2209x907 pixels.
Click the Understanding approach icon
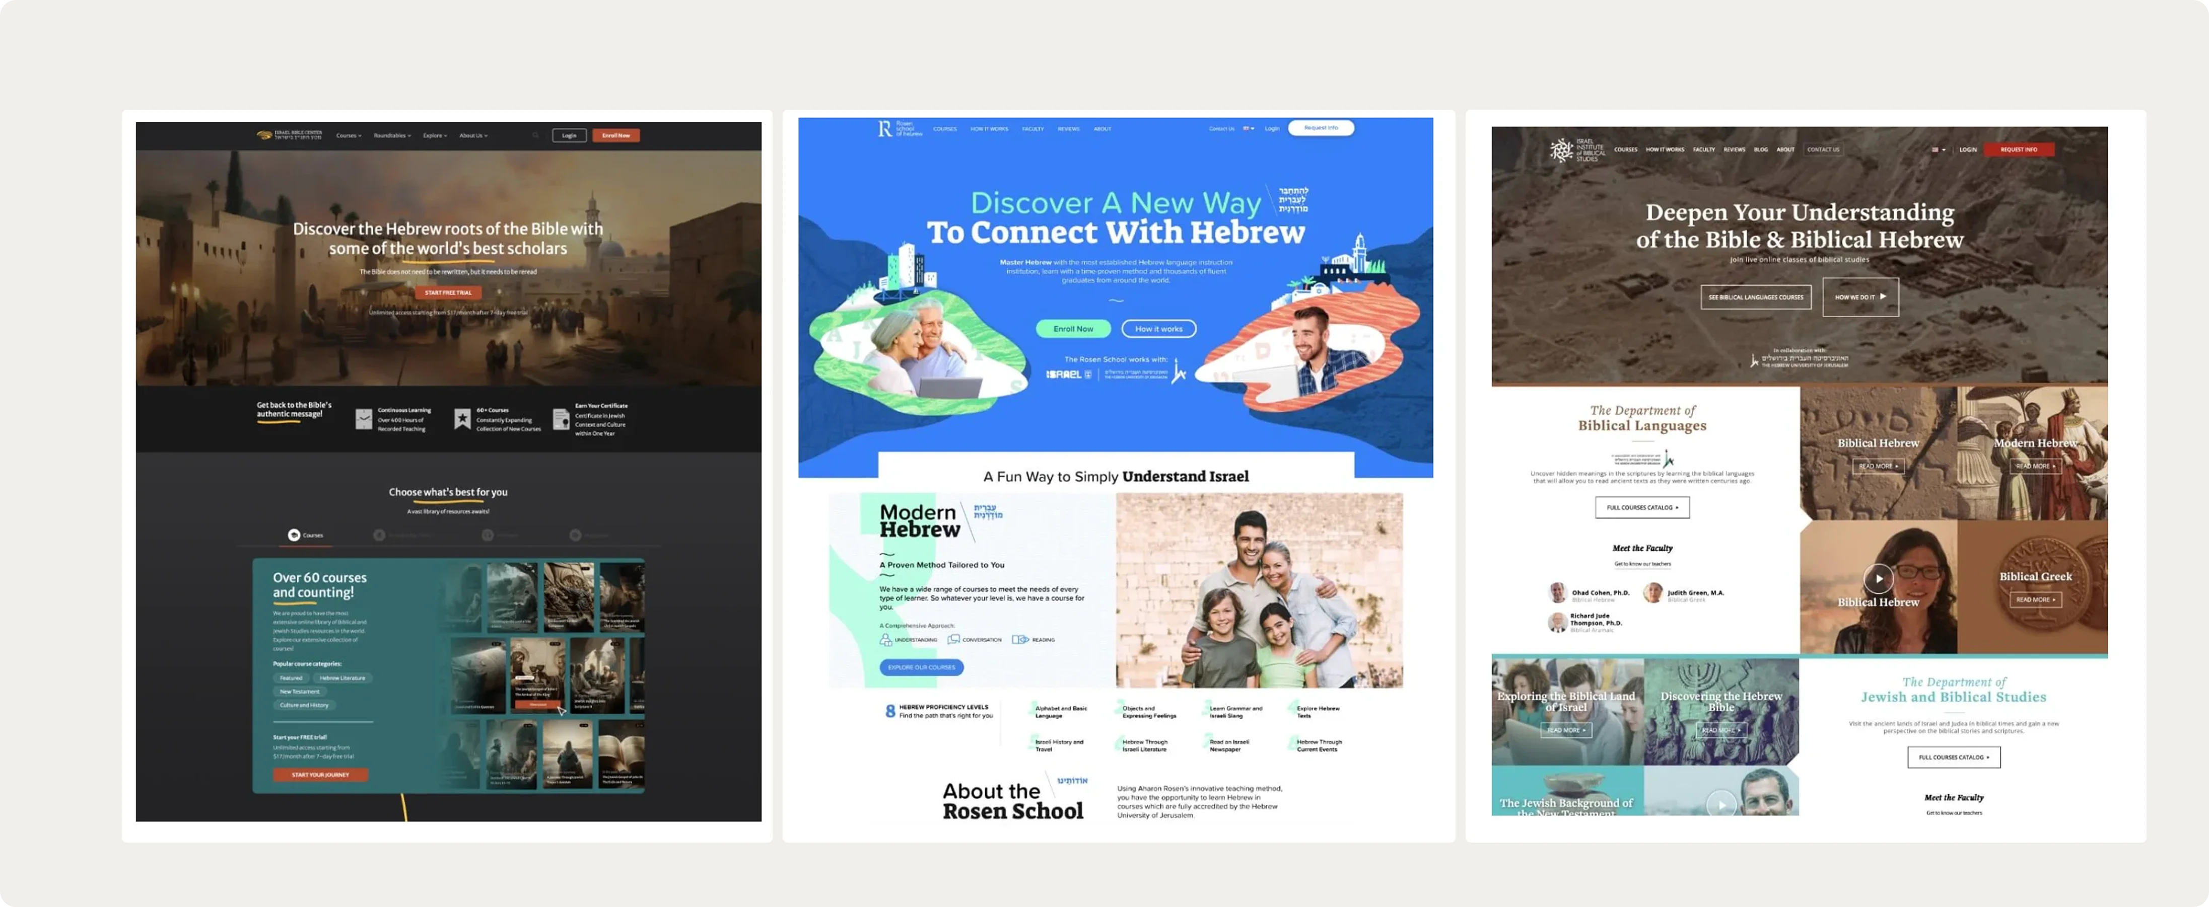click(886, 640)
